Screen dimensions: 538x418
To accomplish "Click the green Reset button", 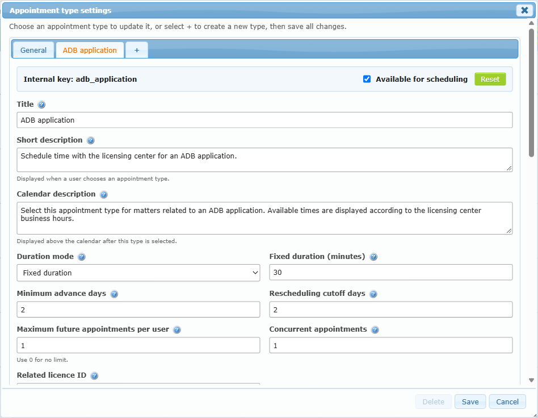I will pyautogui.click(x=490, y=80).
